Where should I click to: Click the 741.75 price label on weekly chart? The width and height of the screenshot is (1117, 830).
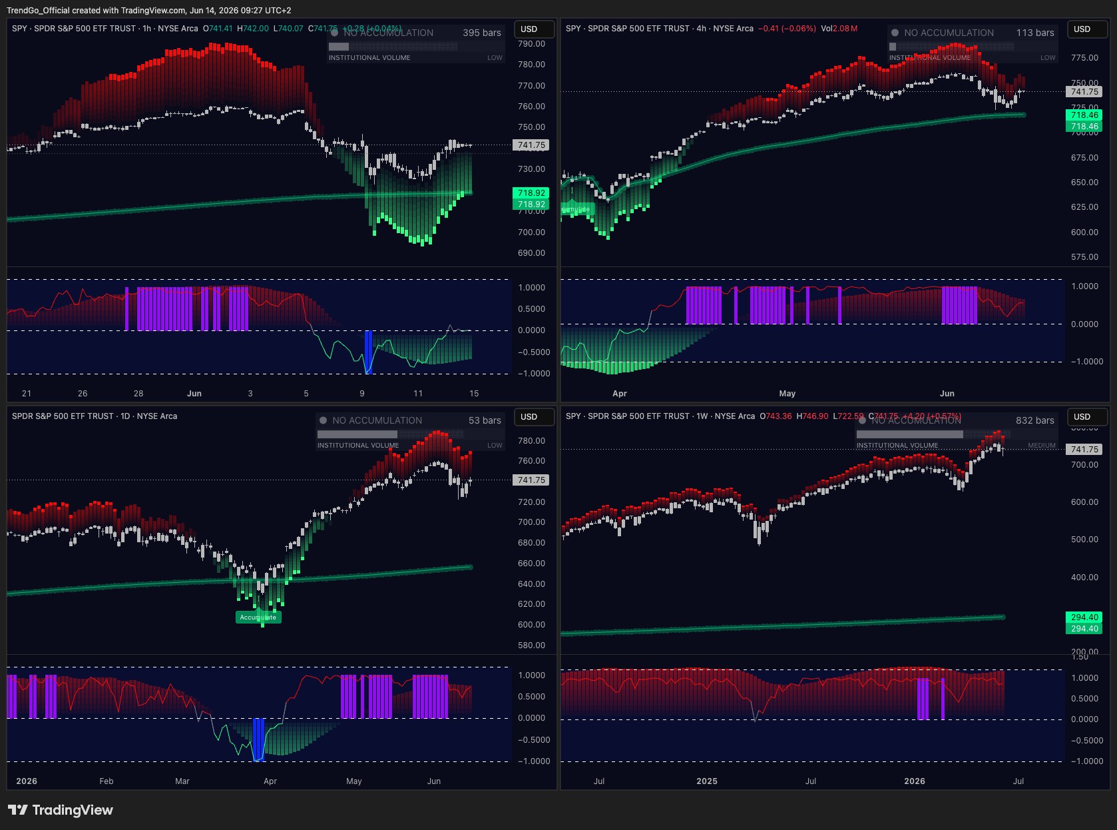coord(1084,450)
